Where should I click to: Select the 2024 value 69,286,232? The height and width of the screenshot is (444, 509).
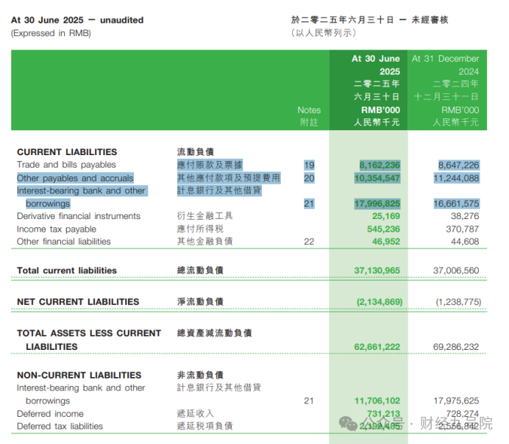point(456,347)
